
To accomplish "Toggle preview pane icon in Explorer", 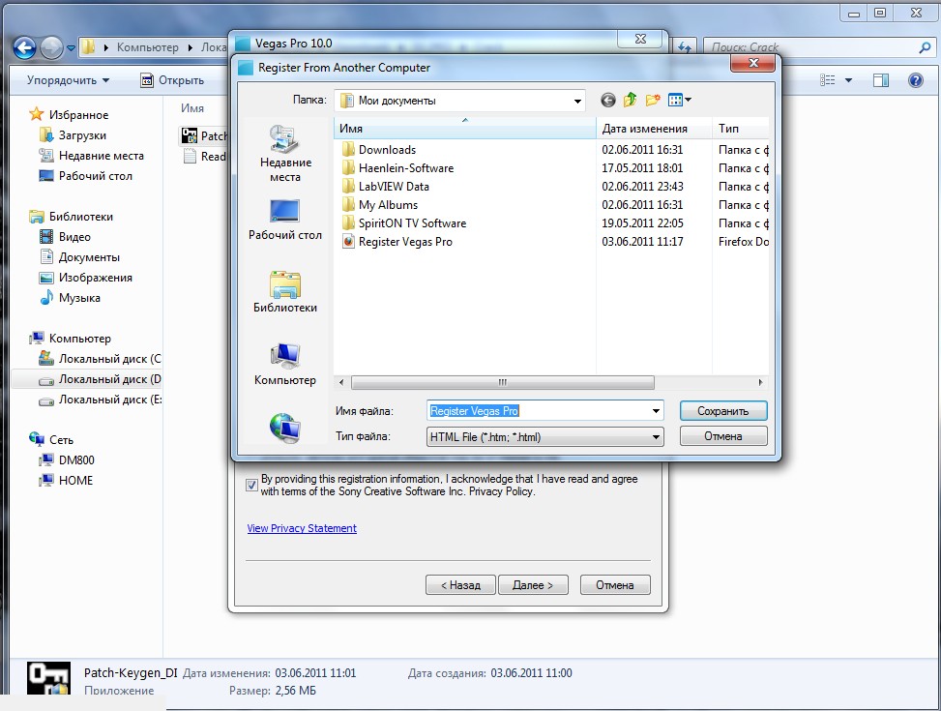I will [x=881, y=80].
